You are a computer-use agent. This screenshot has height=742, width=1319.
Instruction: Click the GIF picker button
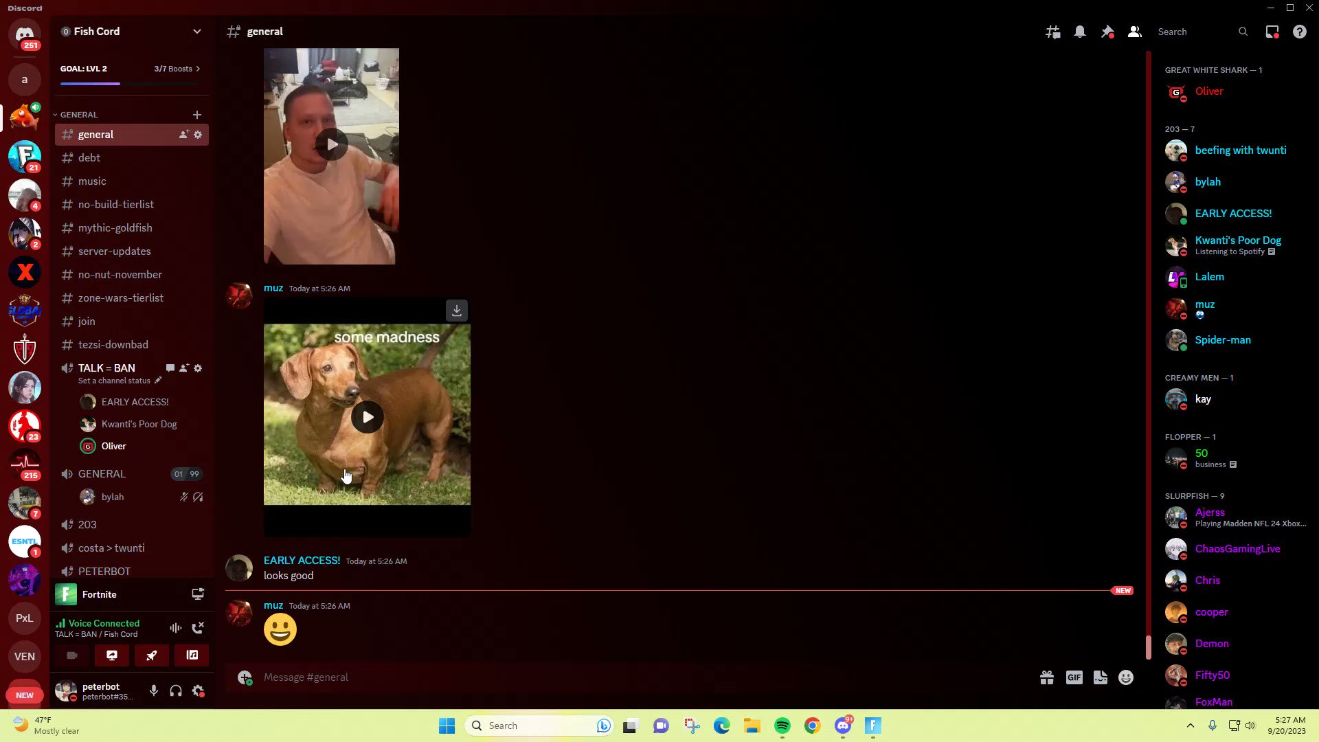coord(1074,677)
